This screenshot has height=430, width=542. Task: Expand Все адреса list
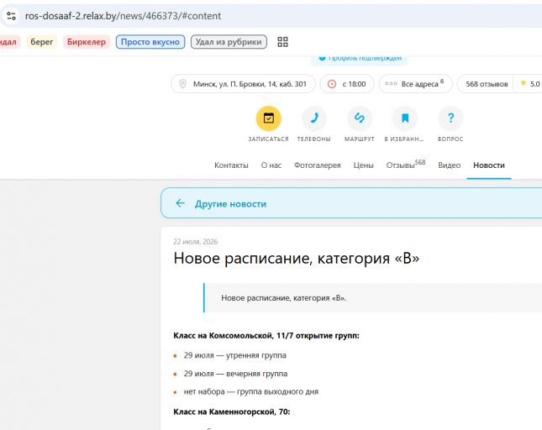point(415,84)
